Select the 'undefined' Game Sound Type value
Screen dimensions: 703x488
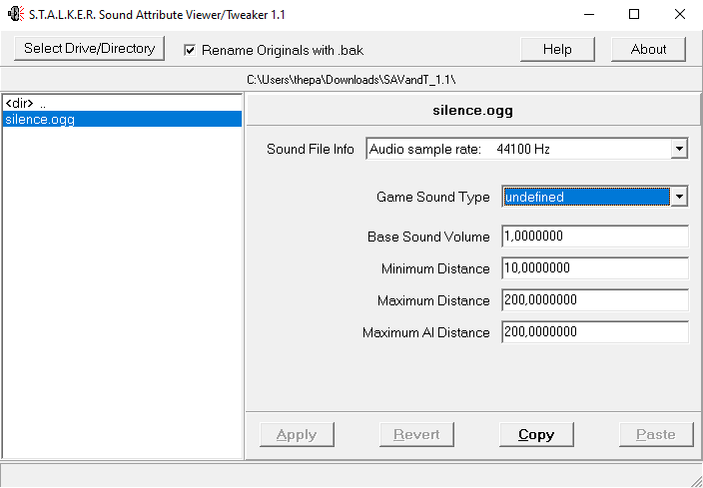(586, 197)
